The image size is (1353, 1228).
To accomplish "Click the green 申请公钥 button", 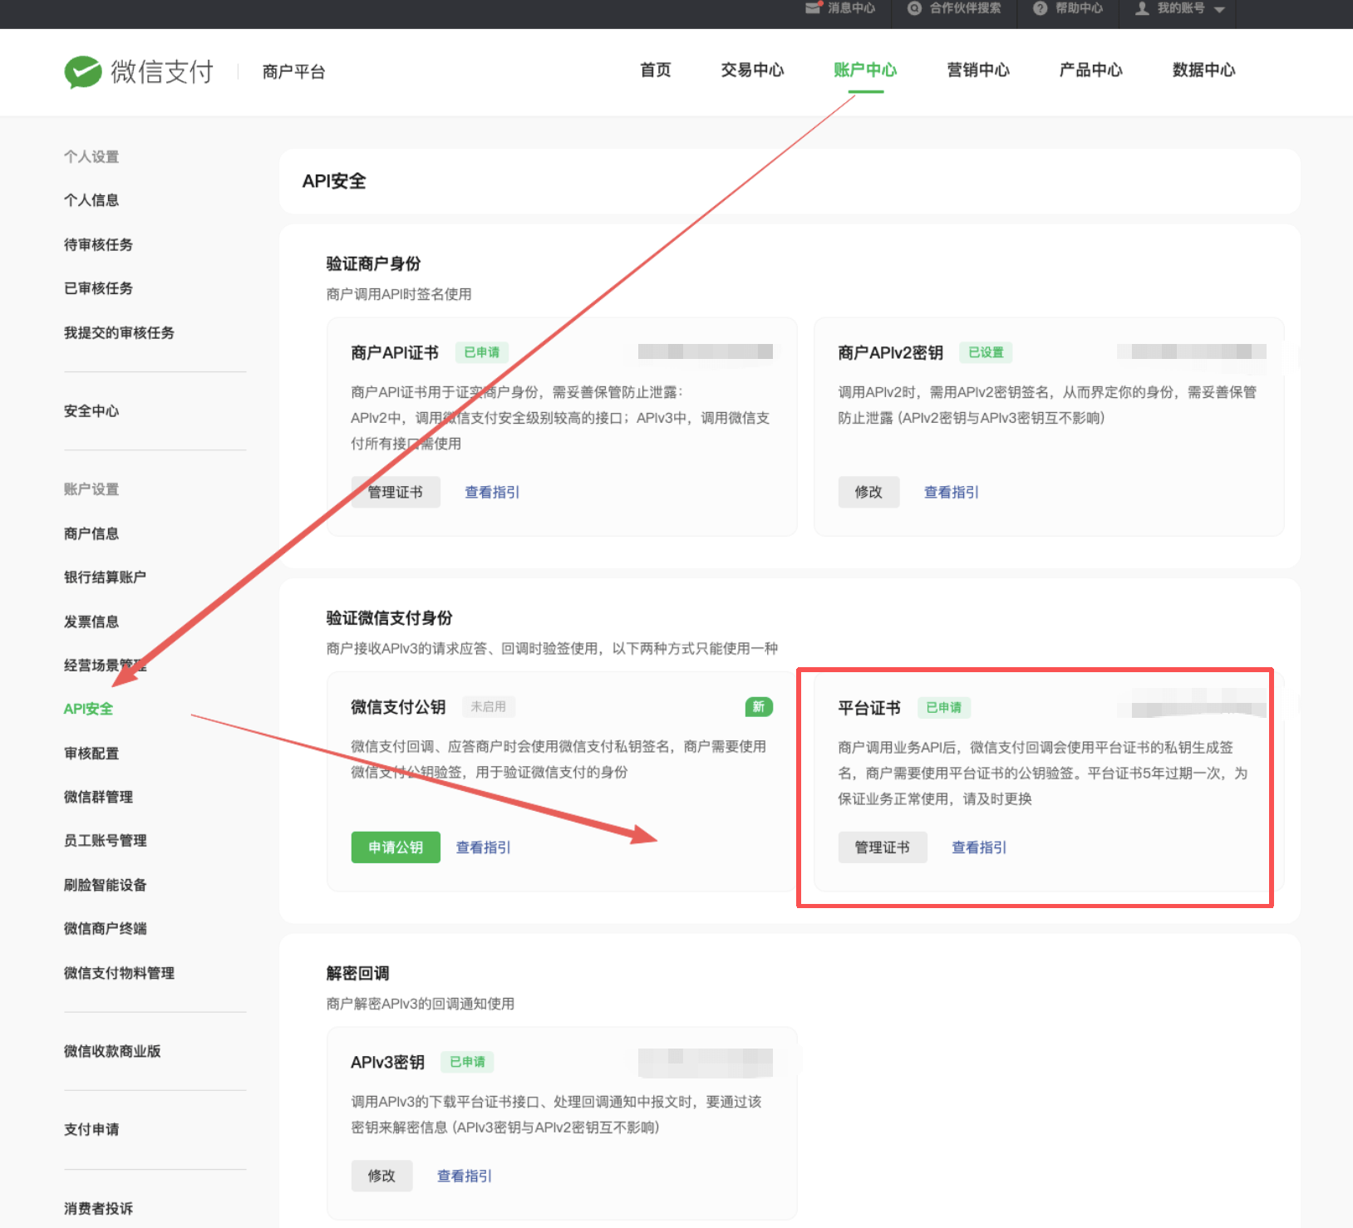I will (396, 847).
